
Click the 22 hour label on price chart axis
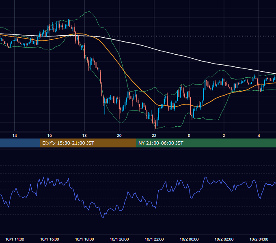click(154, 136)
